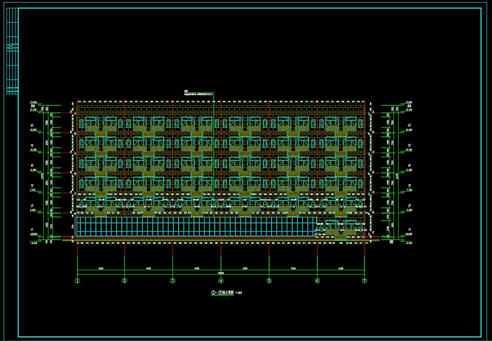Click the 50000 overall dimension text

[221, 273]
